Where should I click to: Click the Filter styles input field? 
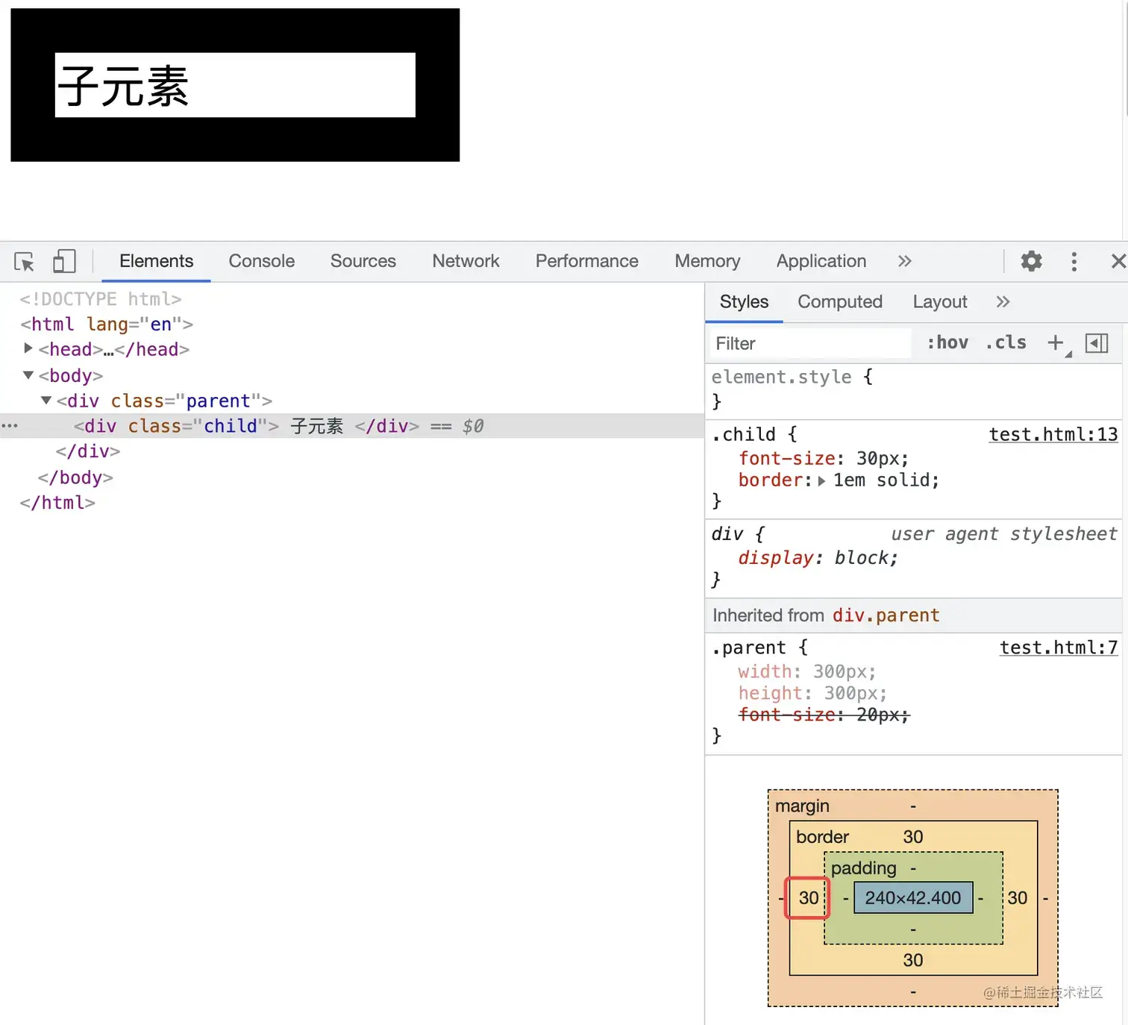click(x=809, y=343)
